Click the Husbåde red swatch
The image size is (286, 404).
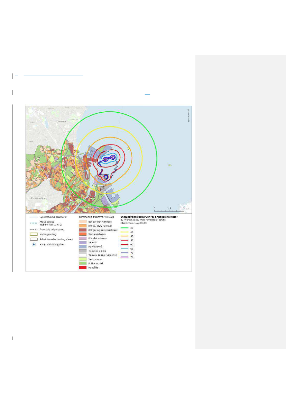click(83, 267)
